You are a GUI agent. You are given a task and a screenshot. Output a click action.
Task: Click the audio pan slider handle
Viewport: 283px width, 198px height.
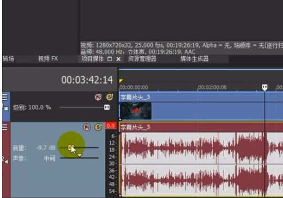click(79, 156)
